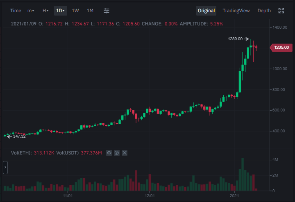Remove the volume indicator with X

[x=125, y=153]
